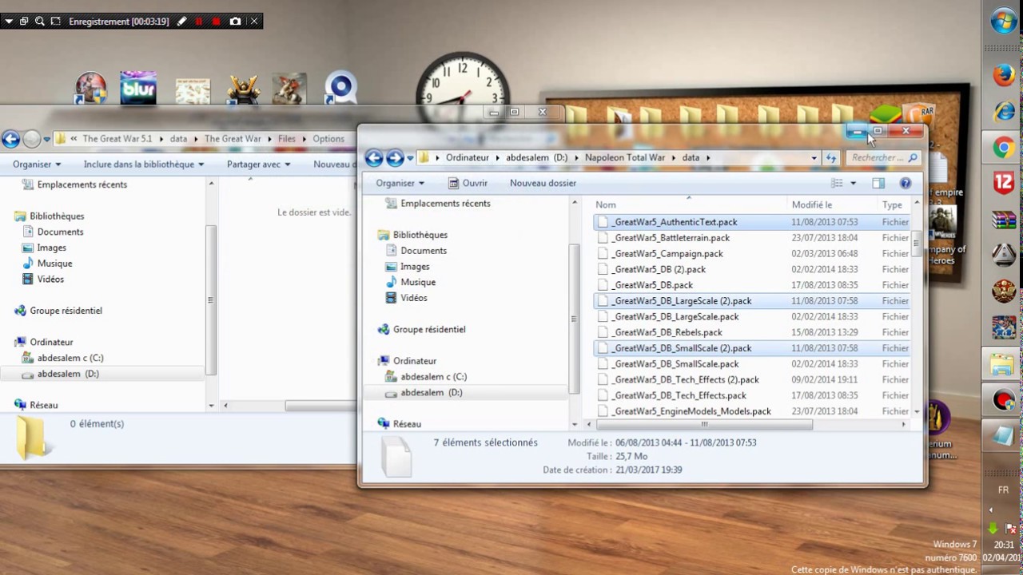Select _GreatWar5_Battleterrain.pack
This screenshot has height=575, width=1023.
(671, 237)
